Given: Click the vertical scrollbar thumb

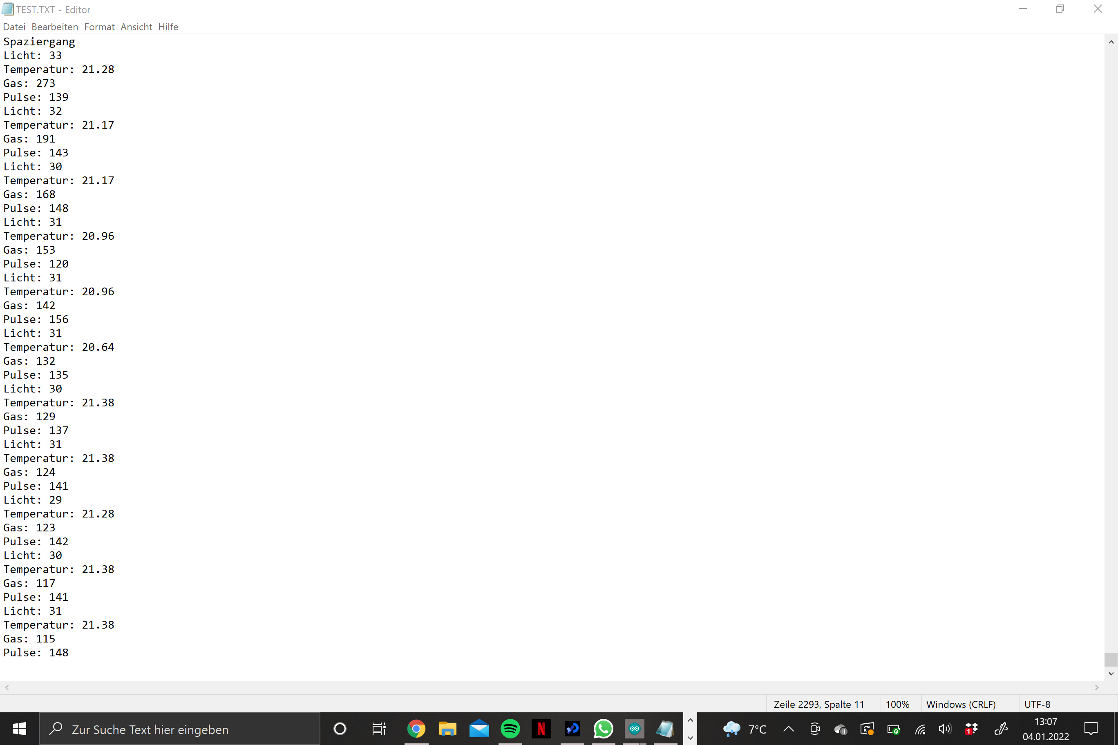Looking at the screenshot, I should 1111,660.
